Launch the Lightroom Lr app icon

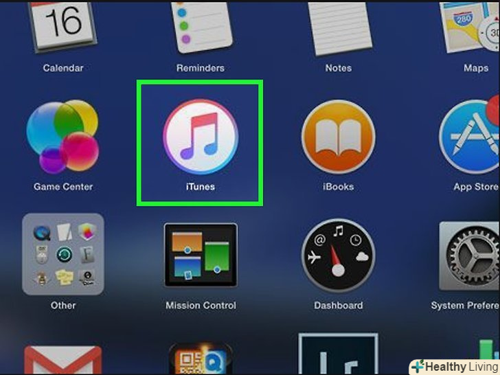point(339,354)
